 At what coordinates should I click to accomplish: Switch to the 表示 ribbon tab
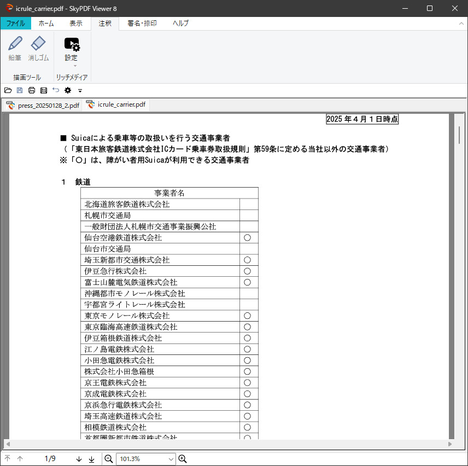[x=76, y=24]
